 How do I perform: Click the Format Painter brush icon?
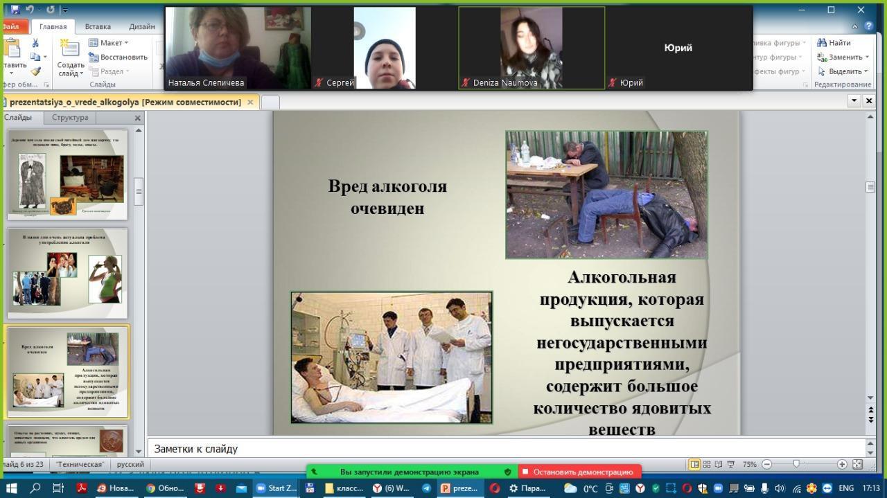coord(35,71)
